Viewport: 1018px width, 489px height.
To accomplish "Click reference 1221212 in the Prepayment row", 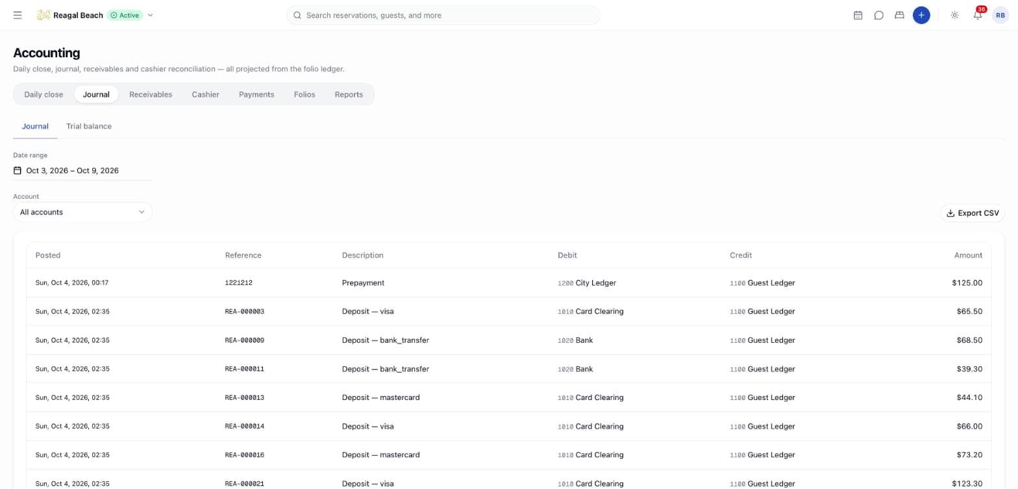I will (x=239, y=283).
